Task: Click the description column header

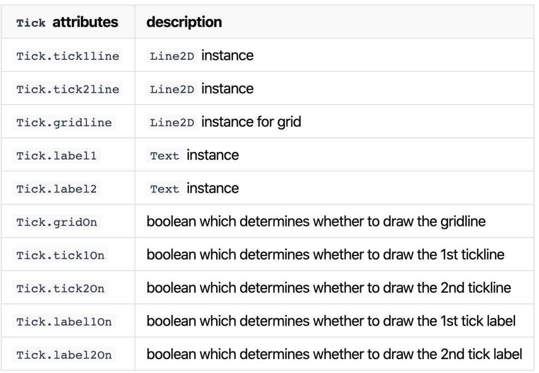Action: pyautogui.click(x=184, y=22)
